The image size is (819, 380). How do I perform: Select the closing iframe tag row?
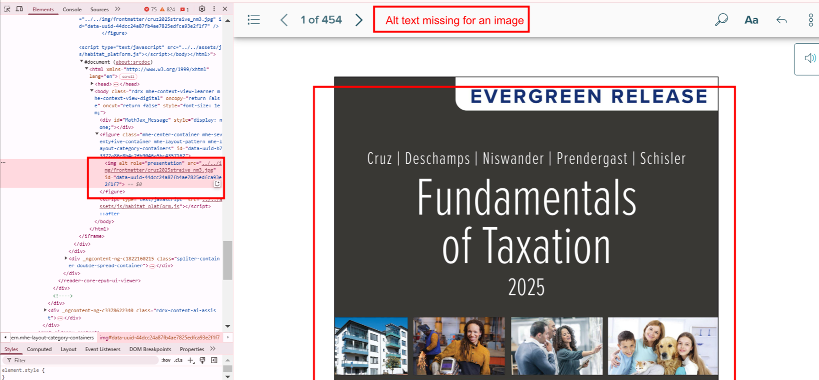click(91, 236)
